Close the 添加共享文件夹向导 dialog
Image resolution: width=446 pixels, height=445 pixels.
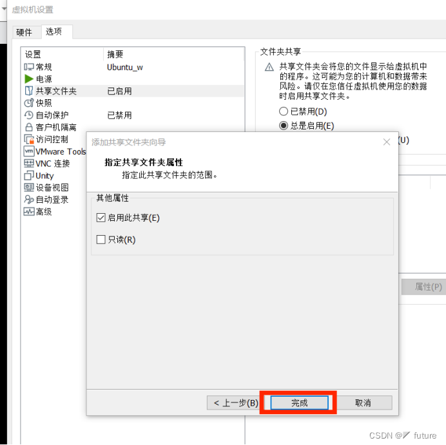click(x=387, y=142)
